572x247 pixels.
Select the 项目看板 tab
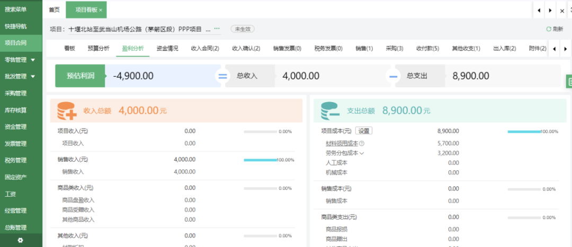(86, 10)
